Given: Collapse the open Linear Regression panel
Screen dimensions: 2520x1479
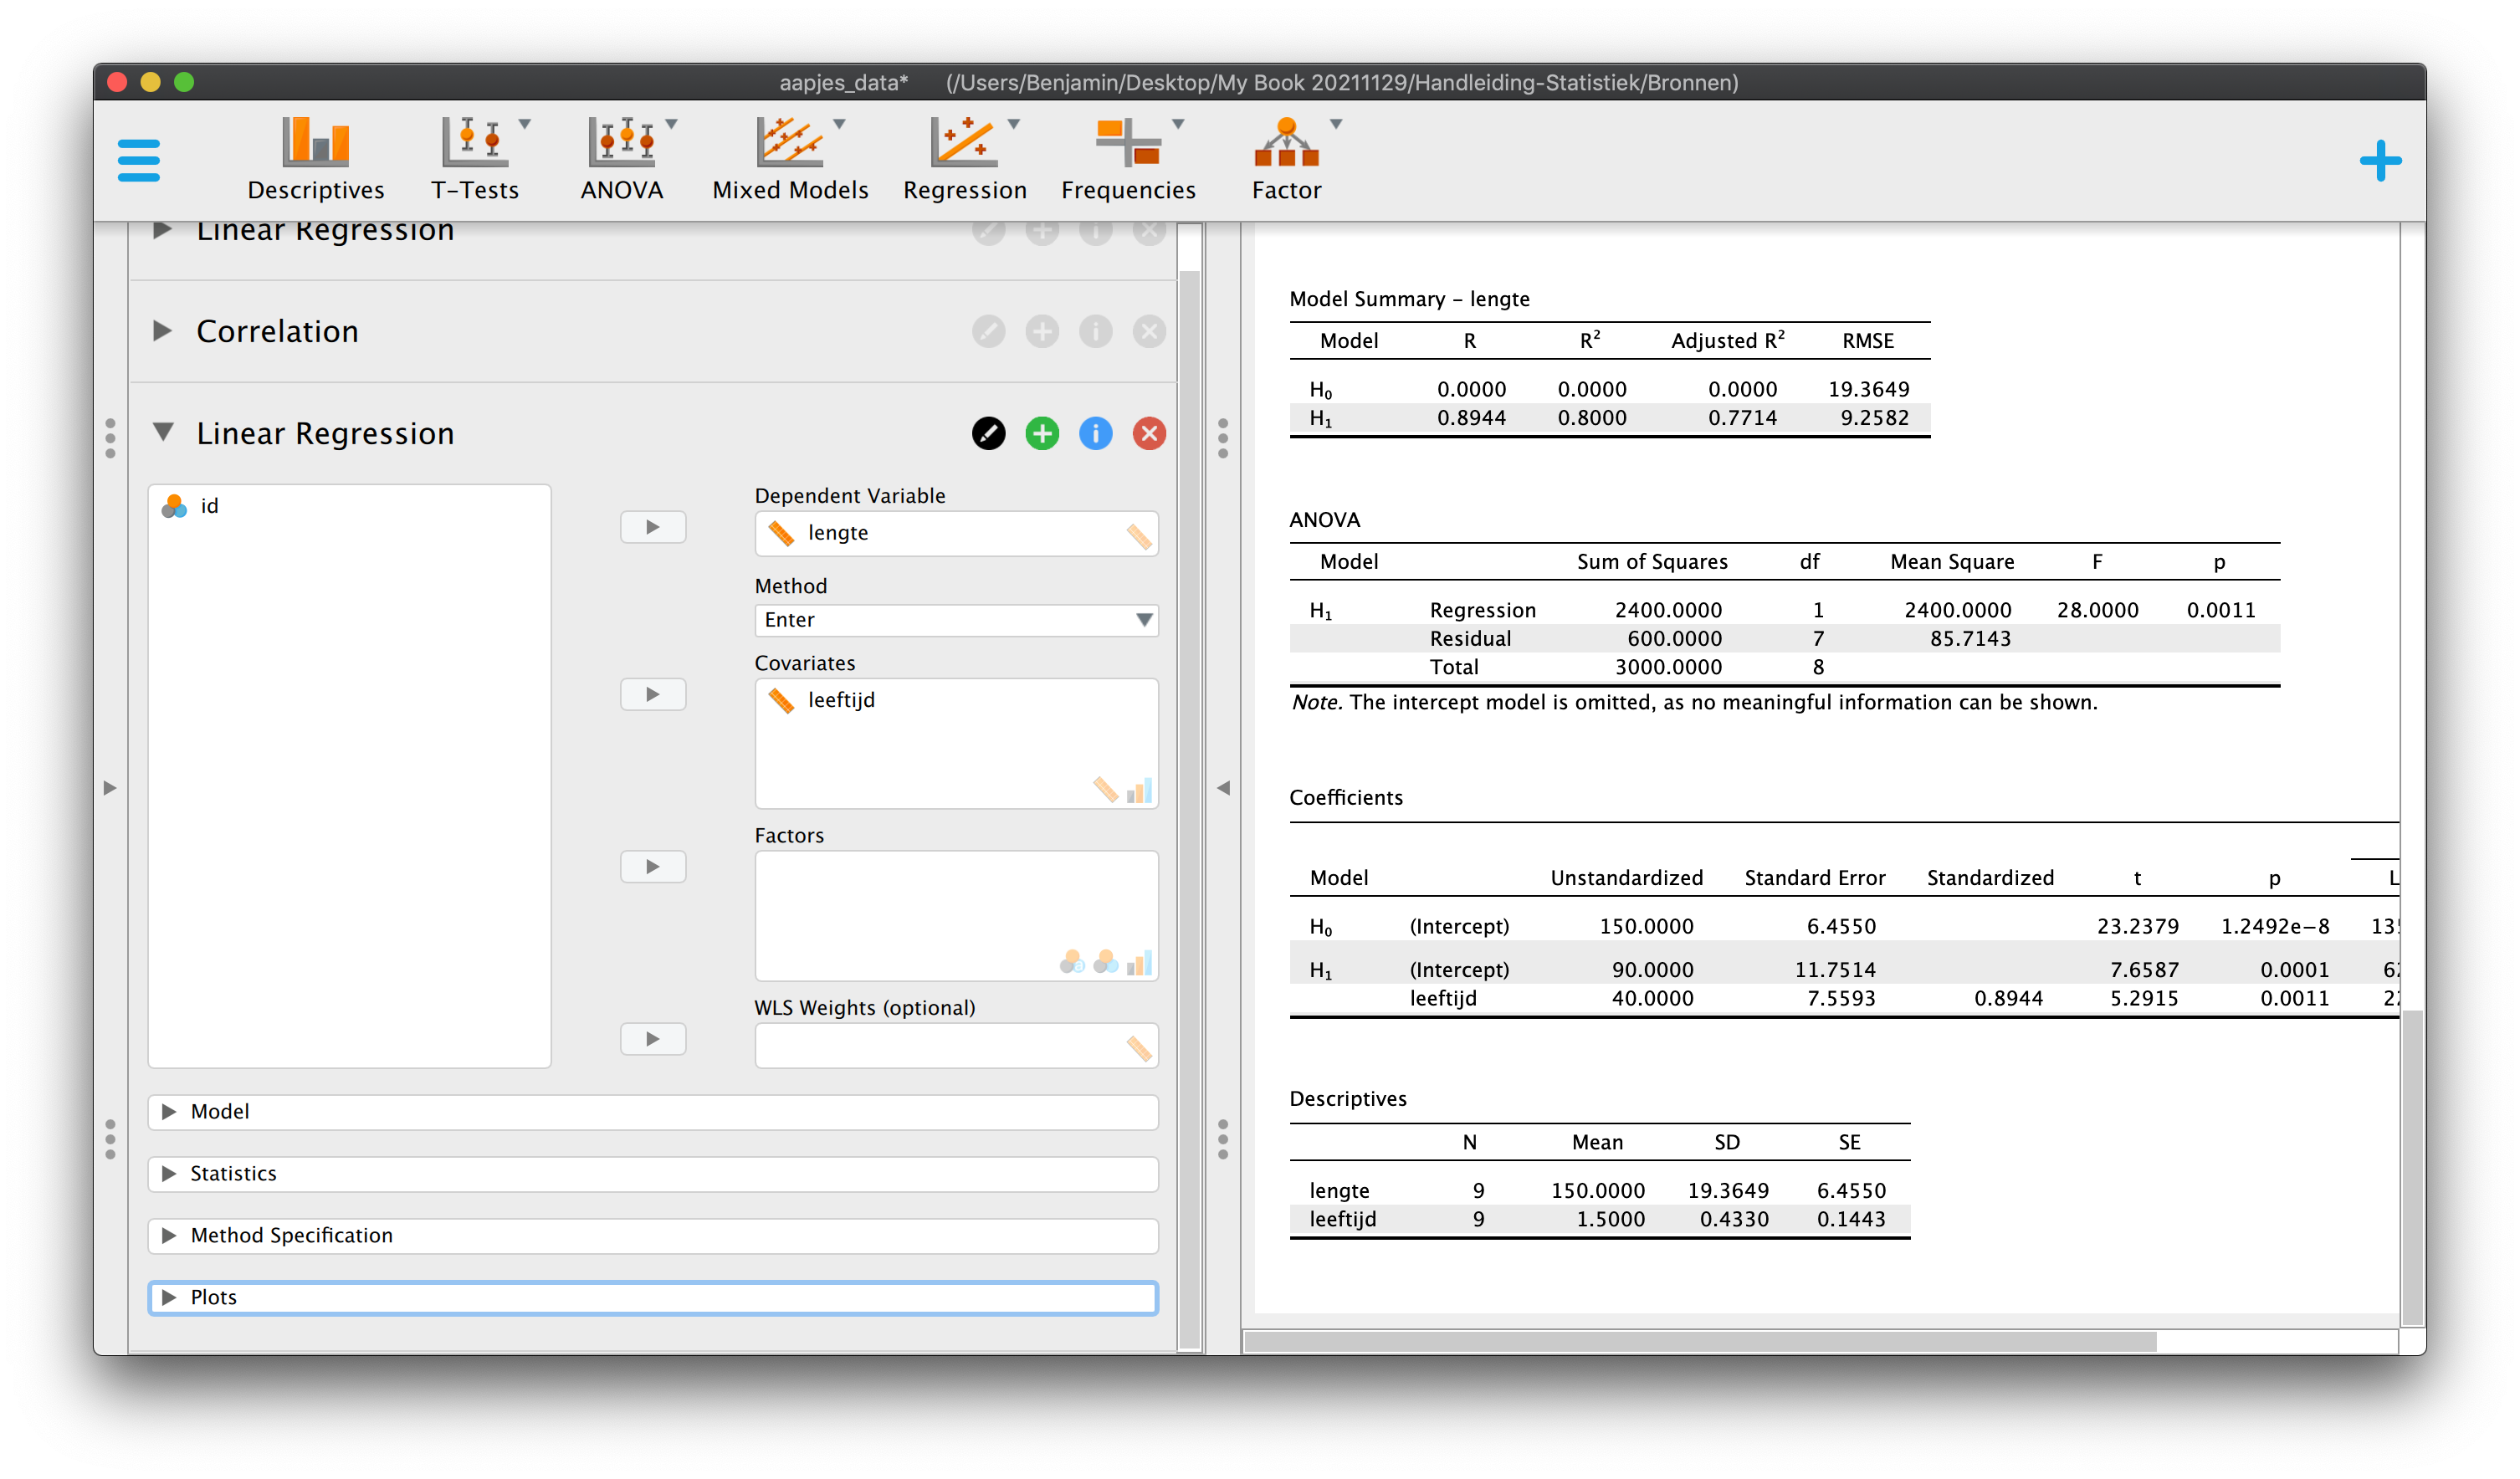Looking at the screenshot, I should (x=163, y=432).
